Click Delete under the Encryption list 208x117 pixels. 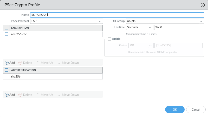point(25,63)
